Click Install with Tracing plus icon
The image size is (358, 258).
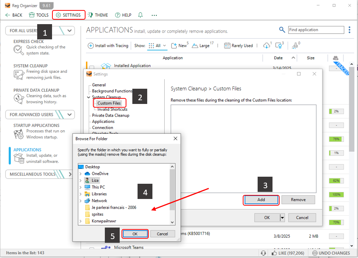point(91,46)
